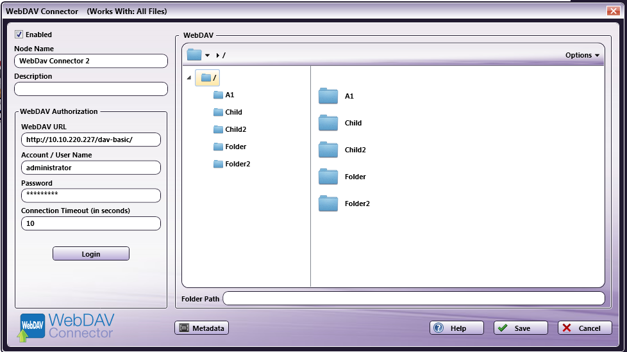The height and width of the screenshot is (352, 627).
Task: Click the Password field
Action: pos(91,196)
